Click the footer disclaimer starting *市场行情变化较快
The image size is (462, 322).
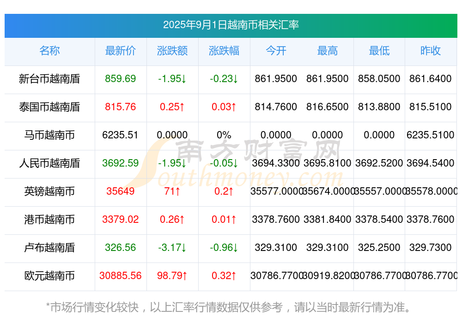pos(228,308)
